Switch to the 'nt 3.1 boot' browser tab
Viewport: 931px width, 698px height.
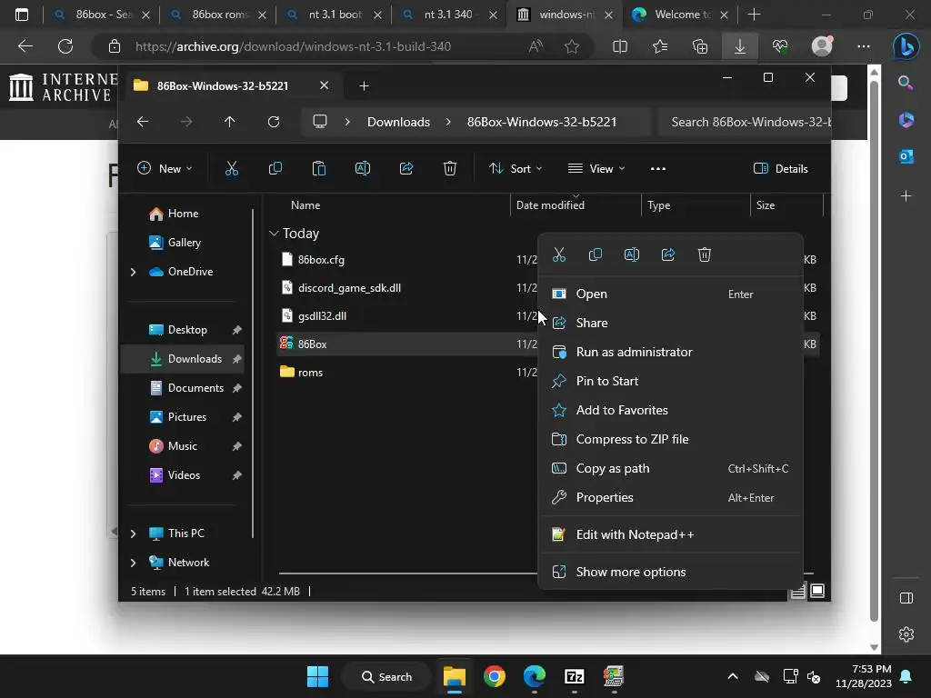(334, 15)
